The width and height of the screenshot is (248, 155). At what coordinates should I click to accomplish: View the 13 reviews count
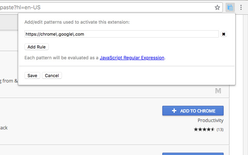[220, 129]
